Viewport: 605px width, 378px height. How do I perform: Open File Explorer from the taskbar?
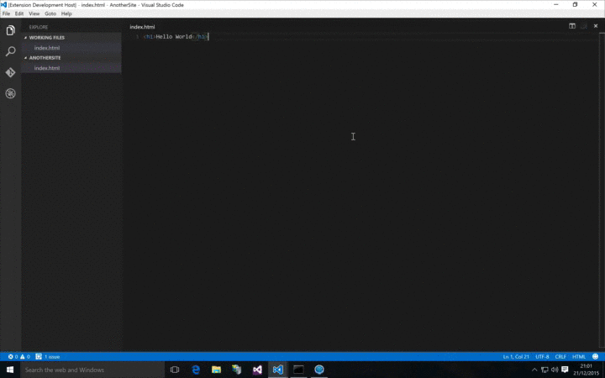pyautogui.click(x=216, y=370)
